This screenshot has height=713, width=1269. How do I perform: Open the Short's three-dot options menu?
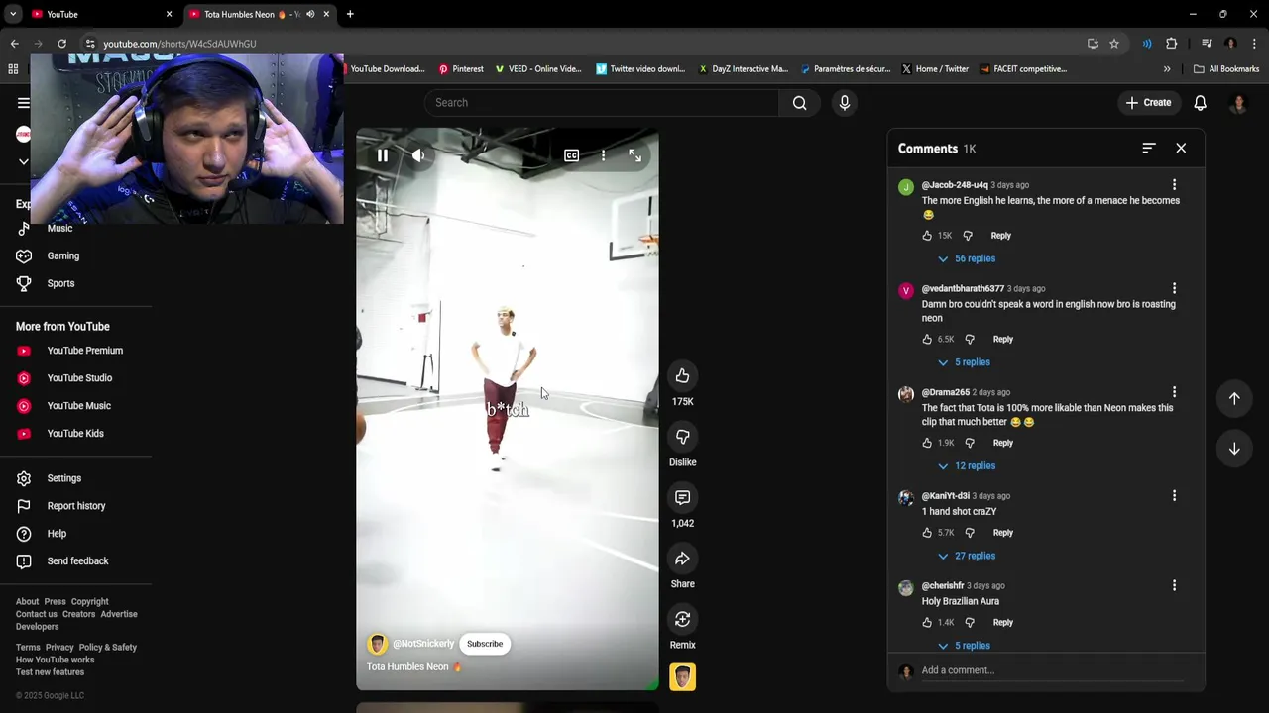point(603,155)
